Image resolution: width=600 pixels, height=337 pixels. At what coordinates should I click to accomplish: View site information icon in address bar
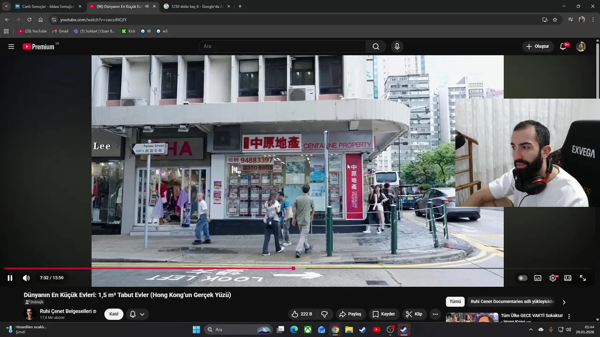pyautogui.click(x=54, y=20)
